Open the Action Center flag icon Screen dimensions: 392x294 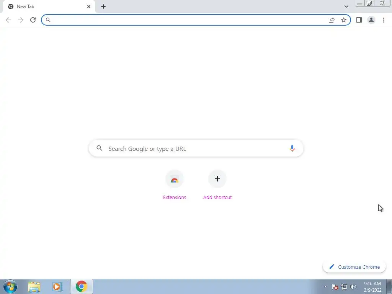coord(335,287)
